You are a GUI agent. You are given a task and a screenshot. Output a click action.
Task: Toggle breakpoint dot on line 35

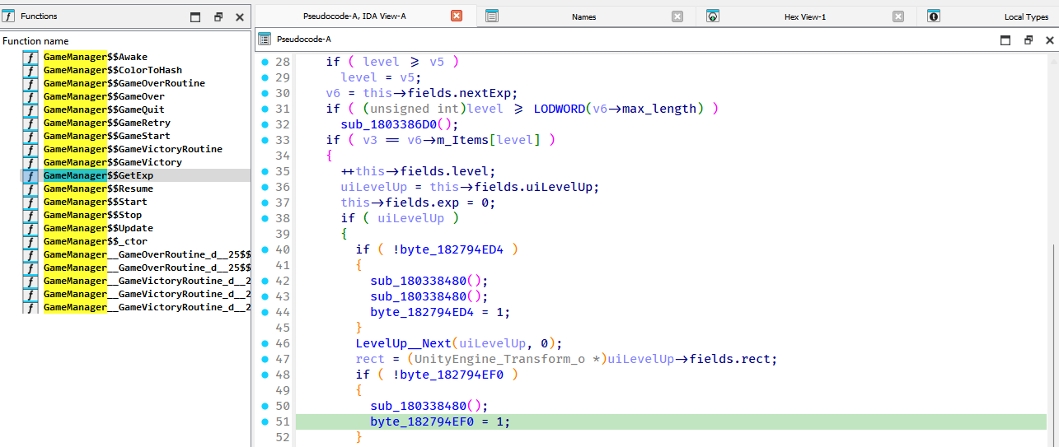pyautogui.click(x=265, y=171)
